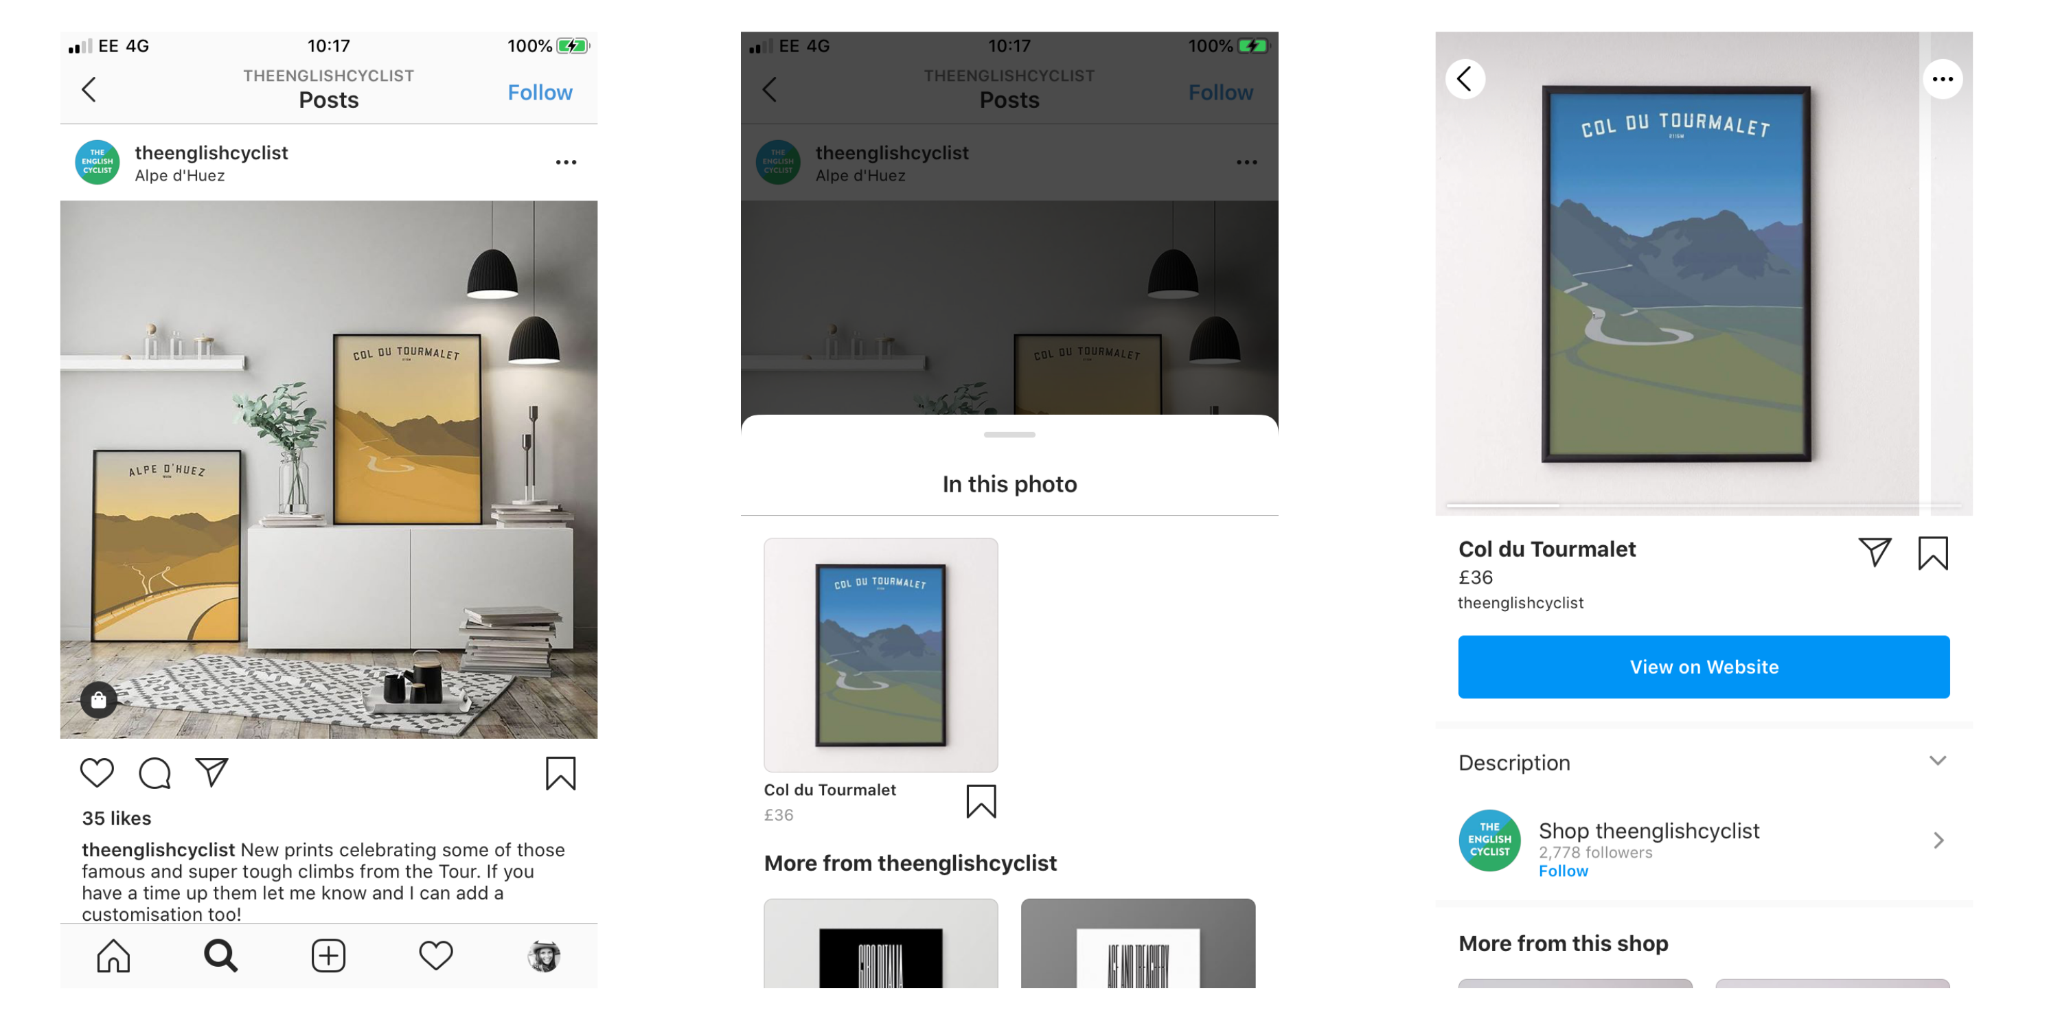Grab the bottom sheet drag handle

click(x=1009, y=434)
